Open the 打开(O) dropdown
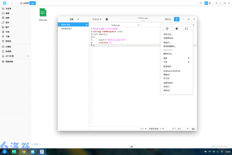This screenshot has width=232, height=155. [x=97, y=19]
